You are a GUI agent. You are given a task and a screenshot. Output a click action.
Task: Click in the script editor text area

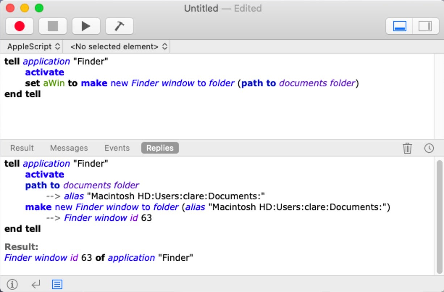[217, 116]
